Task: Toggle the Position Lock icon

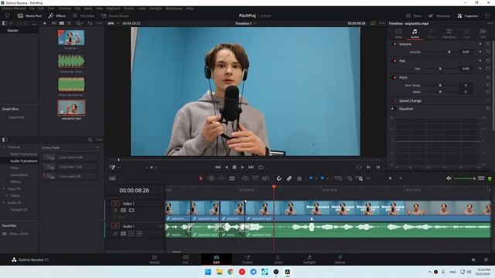Action: pyautogui.click(x=299, y=178)
